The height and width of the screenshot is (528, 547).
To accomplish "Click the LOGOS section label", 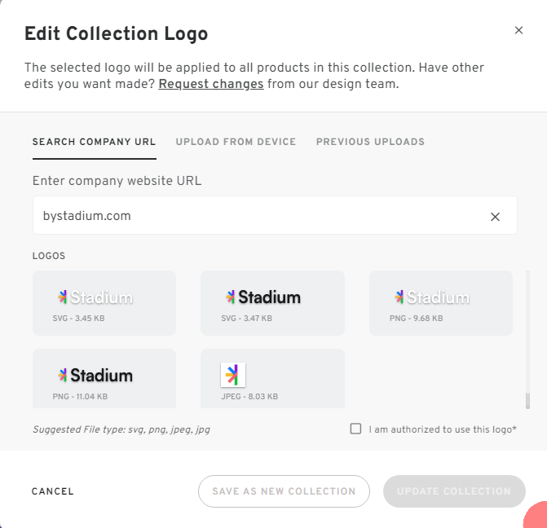I will point(49,256).
